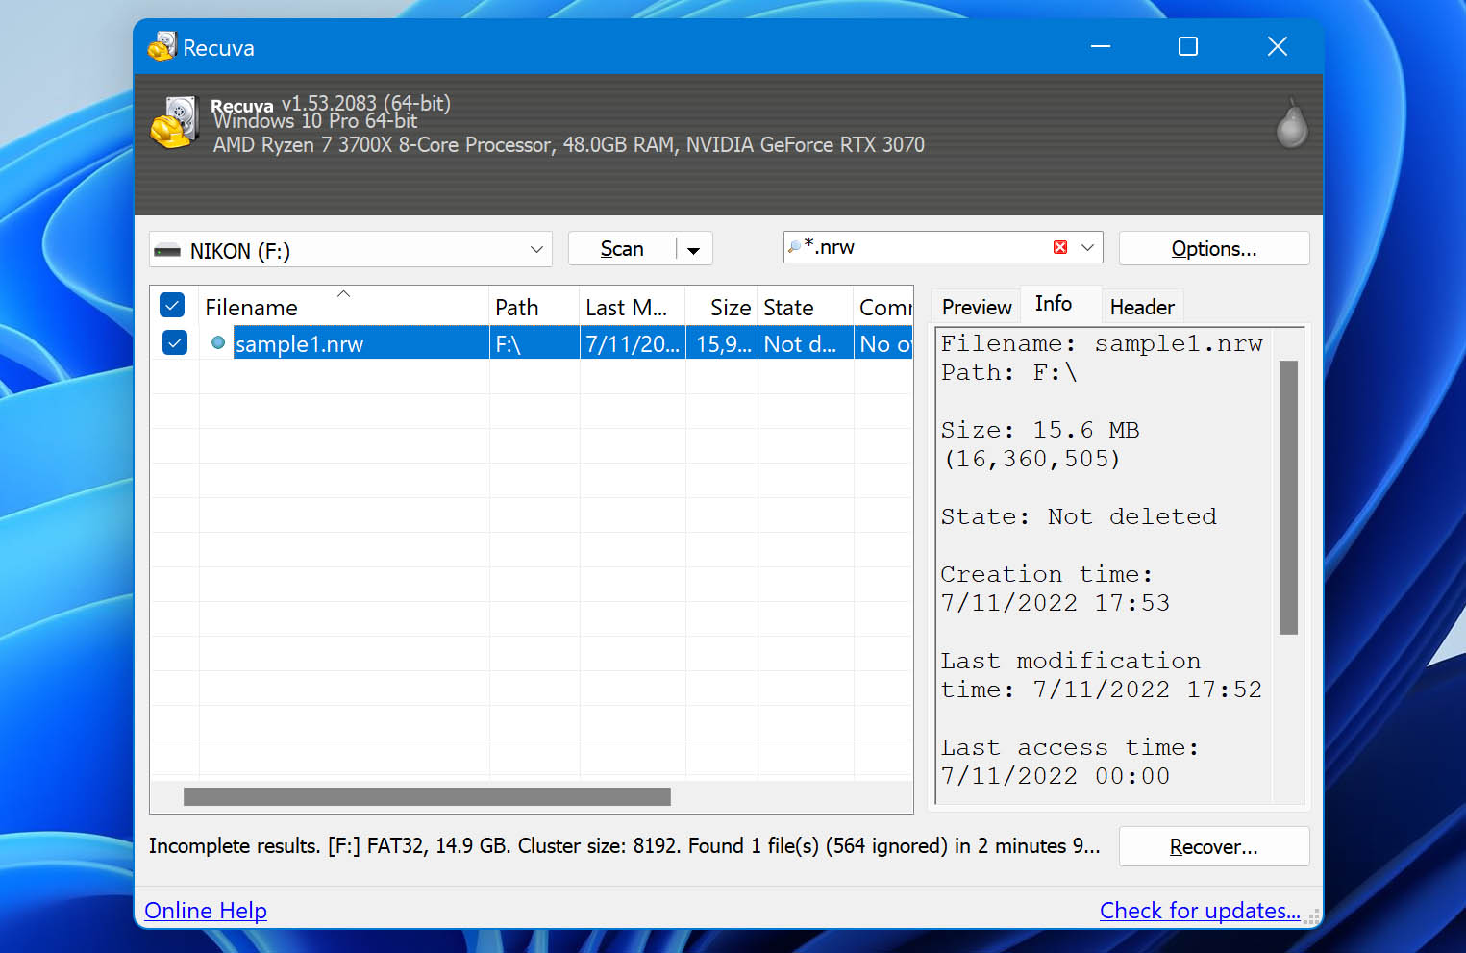1466x953 pixels.
Task: Click the Piriform pear logo
Action: click(1291, 123)
